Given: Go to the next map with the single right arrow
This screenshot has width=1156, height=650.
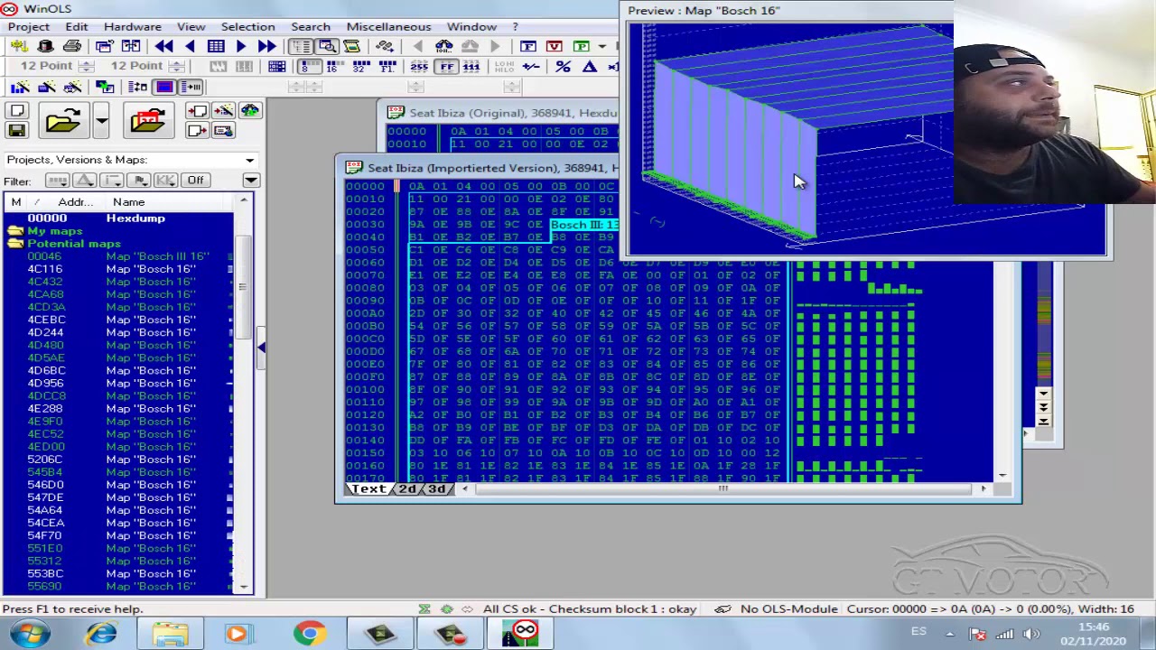Looking at the screenshot, I should (x=241, y=46).
